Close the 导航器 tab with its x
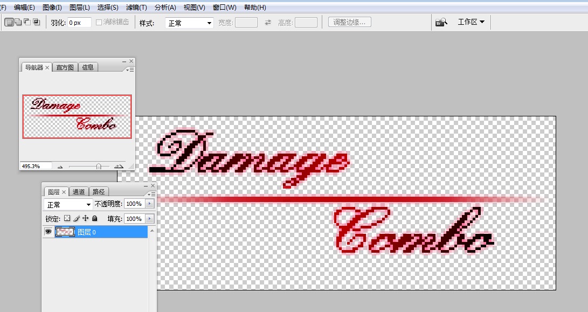 (47, 67)
